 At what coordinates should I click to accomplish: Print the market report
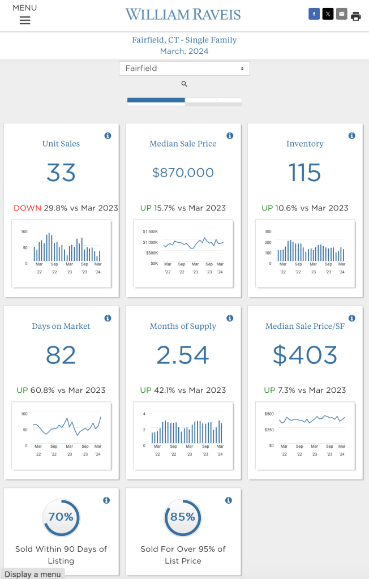click(x=356, y=16)
